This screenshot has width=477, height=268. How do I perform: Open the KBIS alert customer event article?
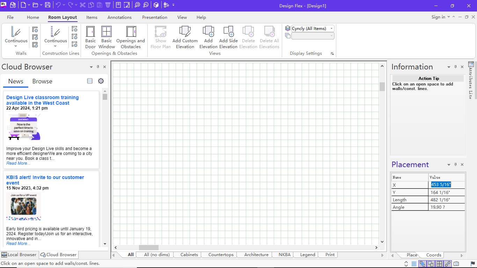[x=45, y=180]
